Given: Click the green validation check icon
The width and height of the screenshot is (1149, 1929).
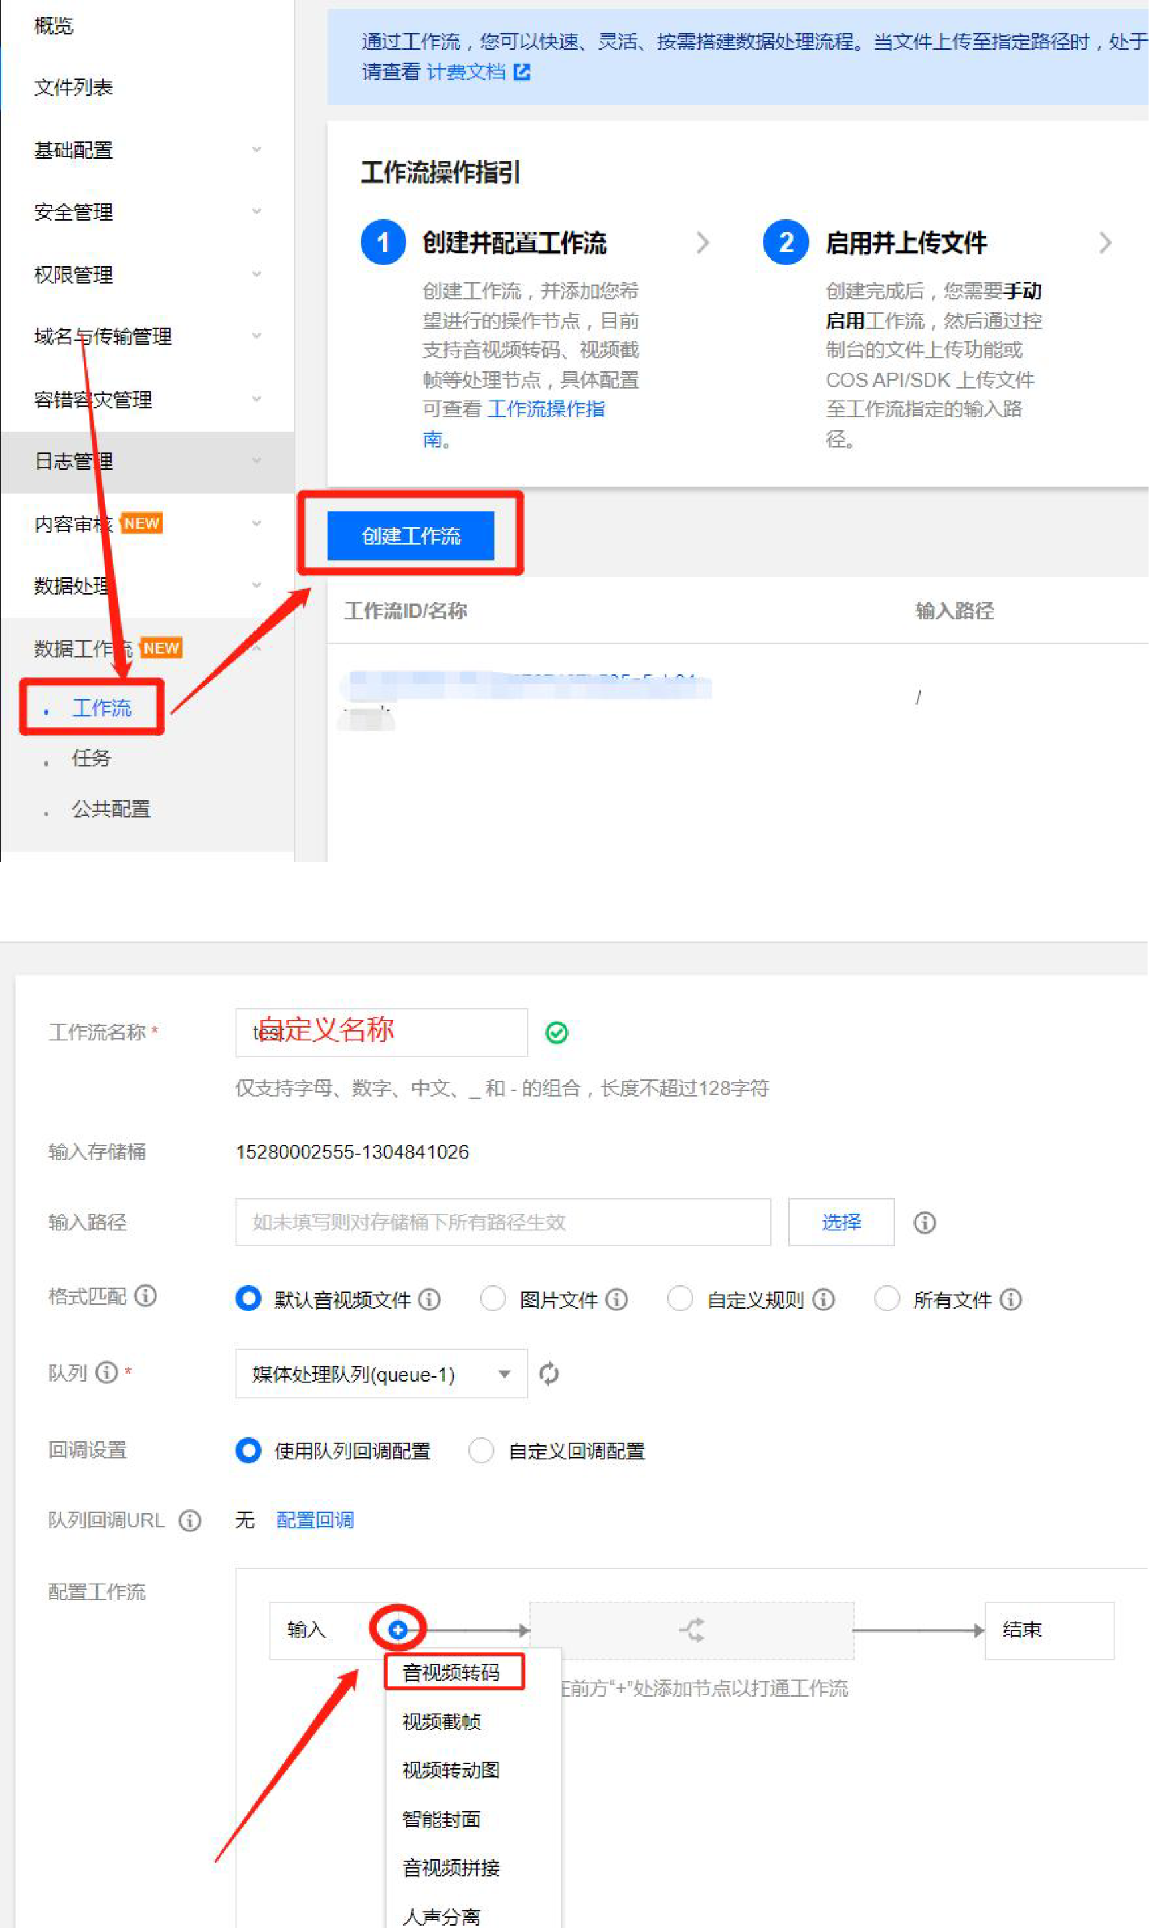Looking at the screenshot, I should pyautogui.click(x=557, y=1033).
